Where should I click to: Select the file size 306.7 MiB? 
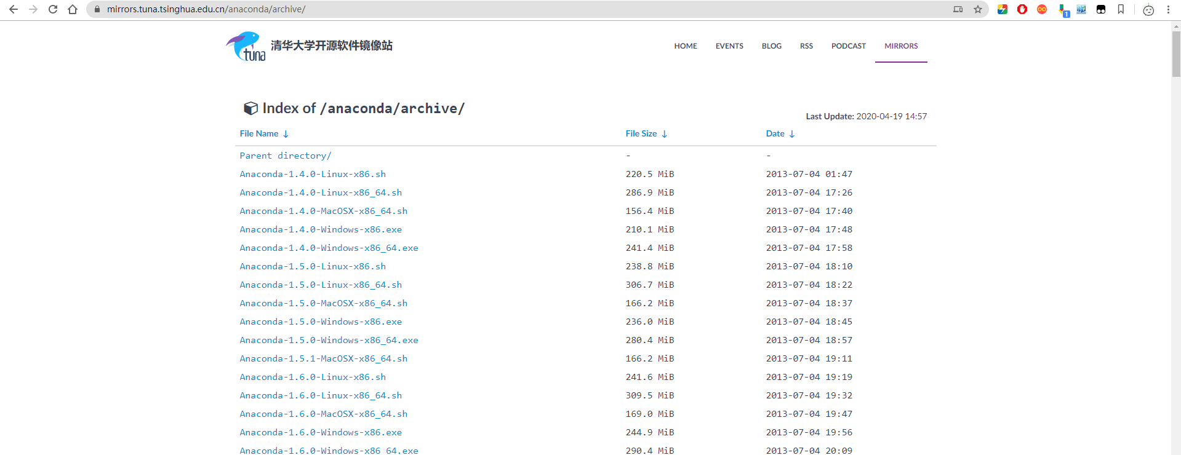(650, 285)
